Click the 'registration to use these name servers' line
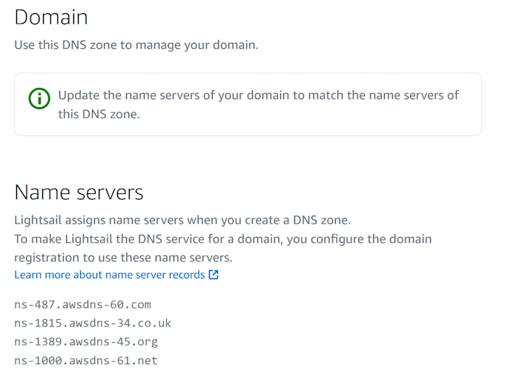The image size is (519, 379). point(123,257)
